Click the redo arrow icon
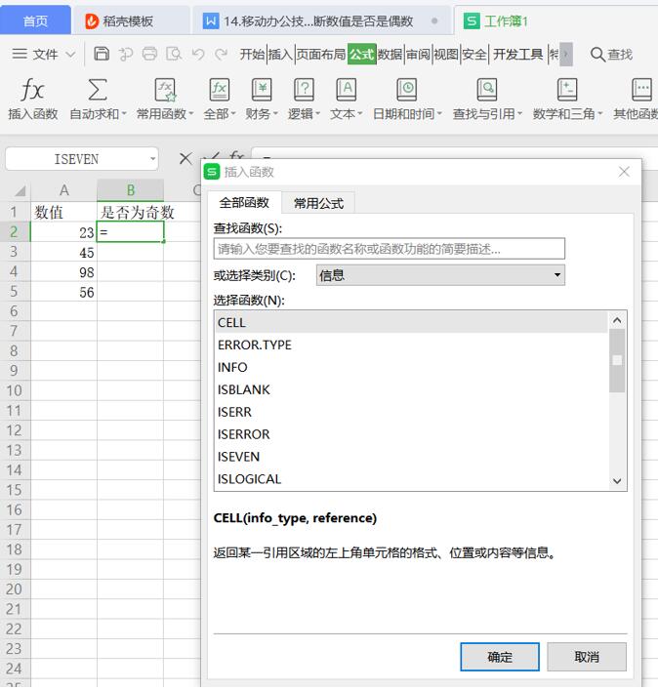This screenshot has height=690, width=658. 221,54
